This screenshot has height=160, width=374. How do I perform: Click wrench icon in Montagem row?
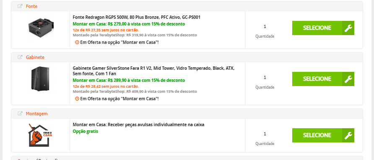[348, 135]
